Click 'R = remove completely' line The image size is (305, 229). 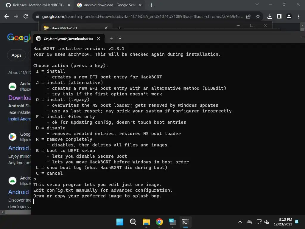tap(64, 140)
